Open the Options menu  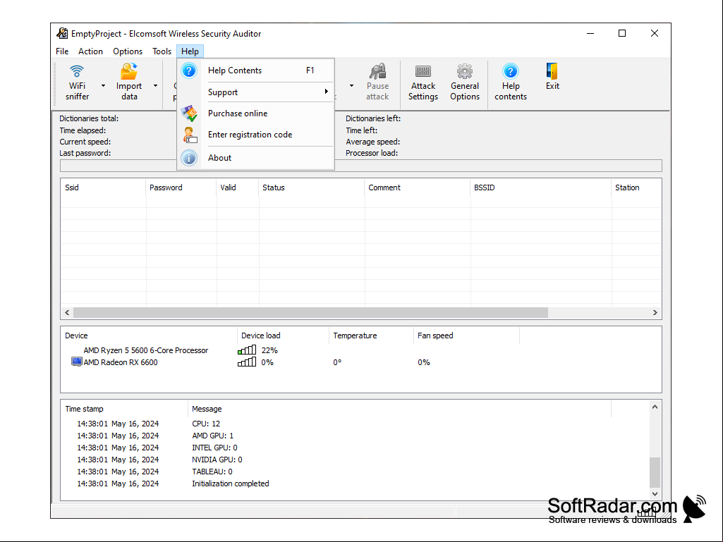[128, 51]
